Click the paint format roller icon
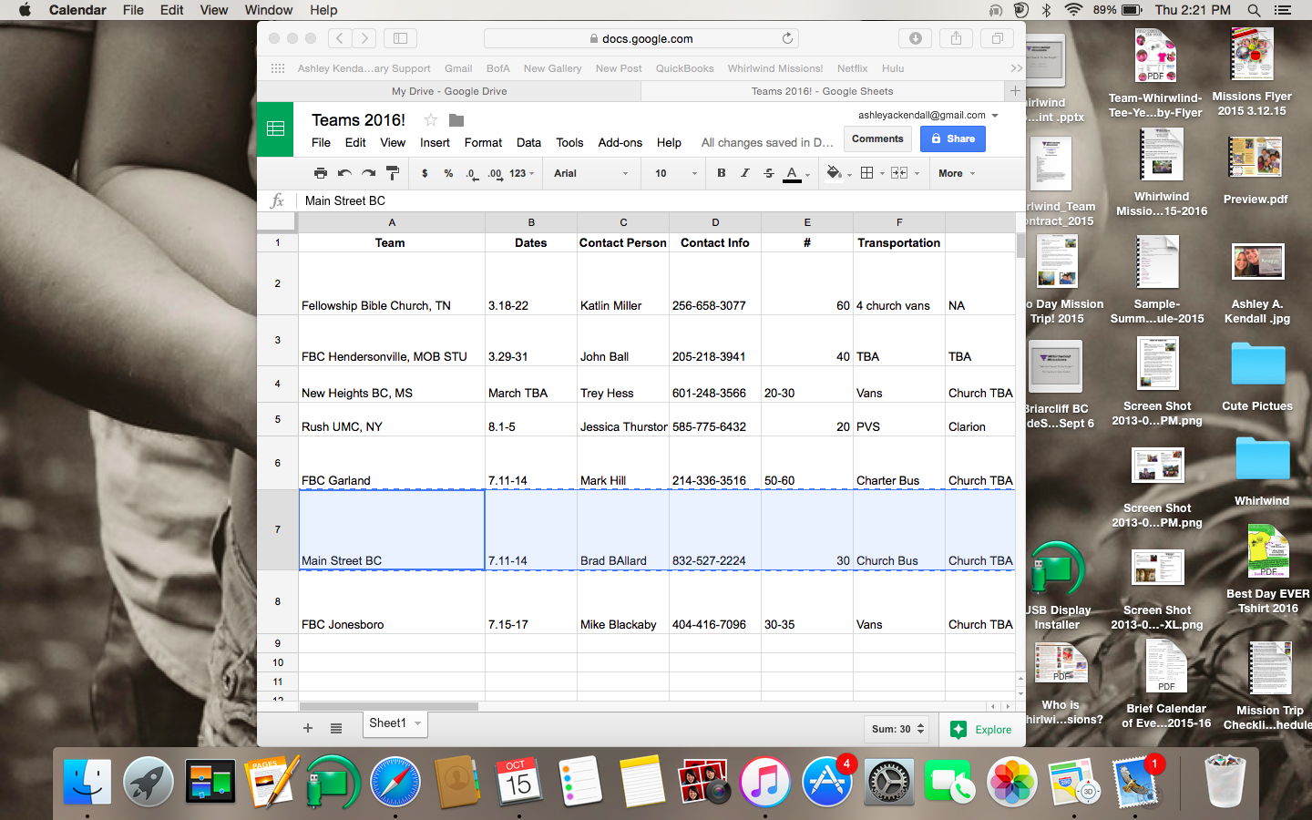The image size is (1312, 820). (393, 173)
